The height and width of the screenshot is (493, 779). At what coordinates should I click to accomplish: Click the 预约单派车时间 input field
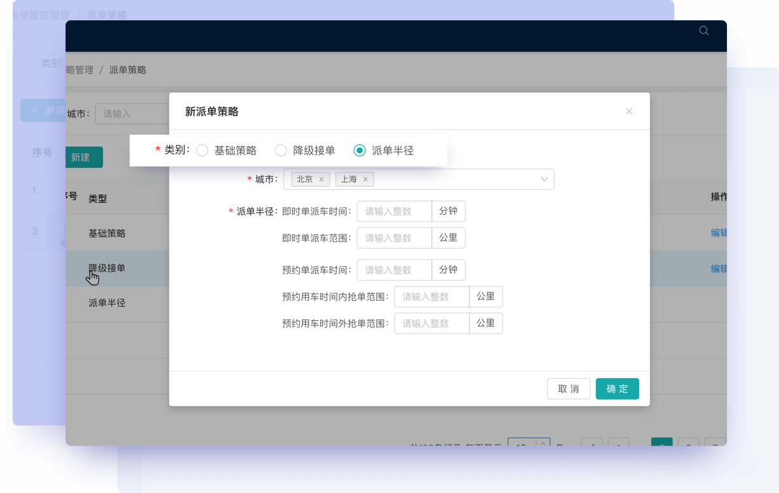pos(394,269)
